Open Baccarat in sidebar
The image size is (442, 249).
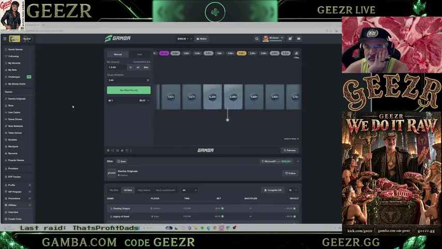(12, 154)
